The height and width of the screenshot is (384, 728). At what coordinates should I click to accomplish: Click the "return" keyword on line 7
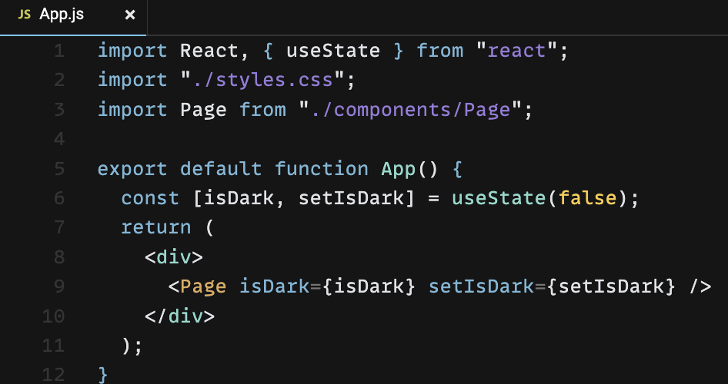(156, 227)
